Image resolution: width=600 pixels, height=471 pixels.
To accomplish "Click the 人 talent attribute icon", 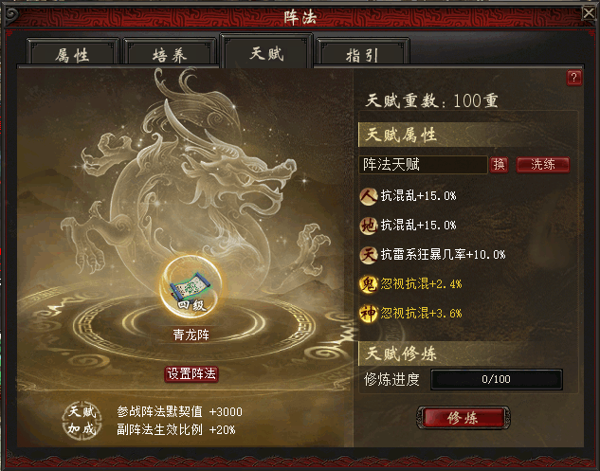I will [x=368, y=196].
